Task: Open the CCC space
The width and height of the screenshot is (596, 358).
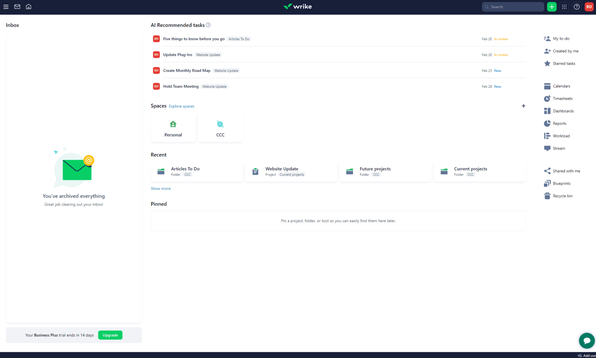Action: pyautogui.click(x=220, y=129)
